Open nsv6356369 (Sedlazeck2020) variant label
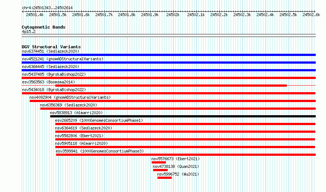The image size is (326, 192). [x=68, y=105]
